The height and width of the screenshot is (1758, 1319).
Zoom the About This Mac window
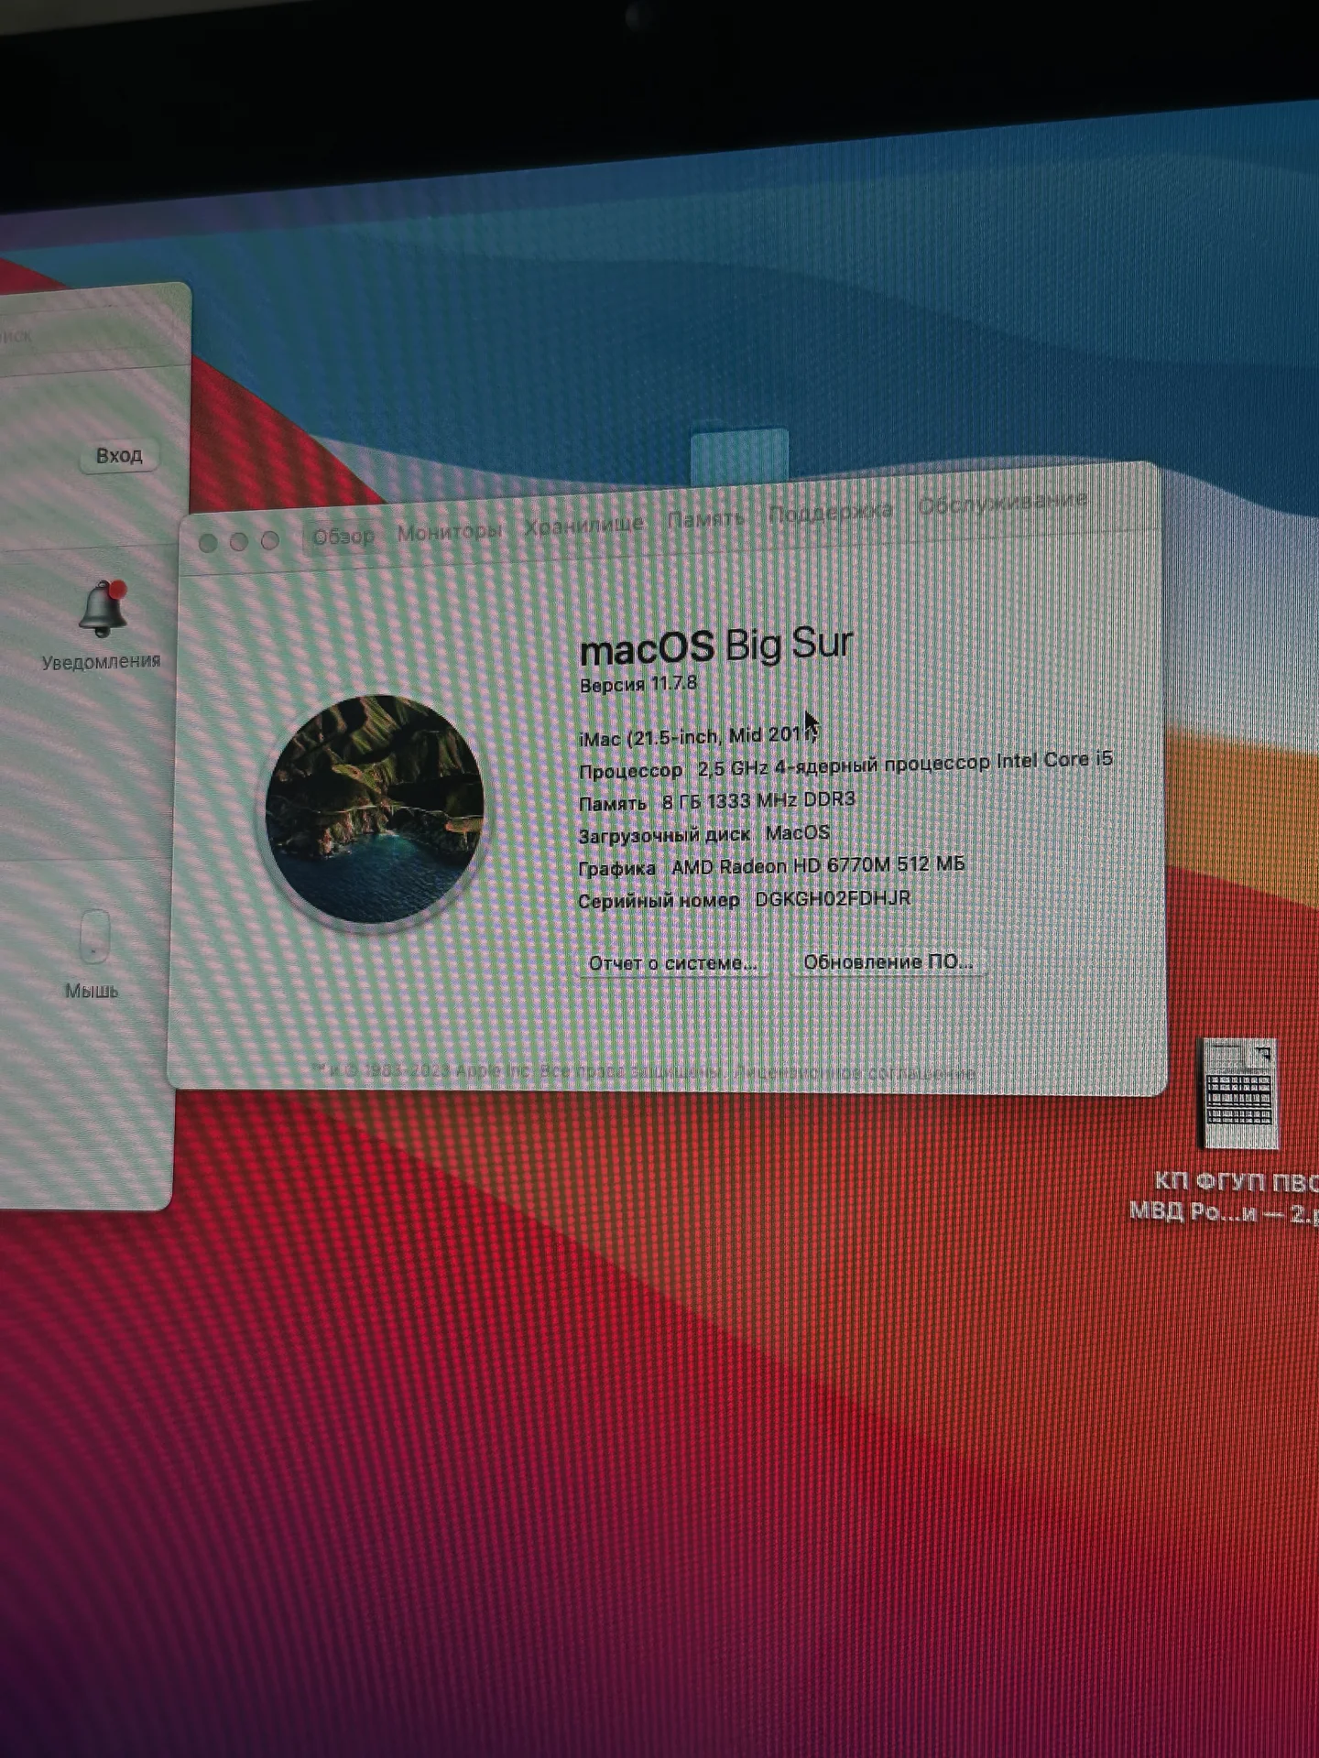(270, 541)
